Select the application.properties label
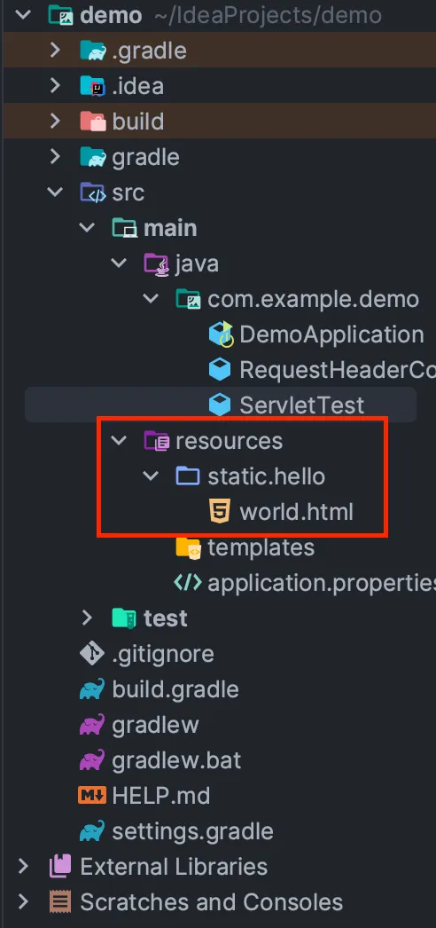The image size is (436, 928). click(322, 584)
